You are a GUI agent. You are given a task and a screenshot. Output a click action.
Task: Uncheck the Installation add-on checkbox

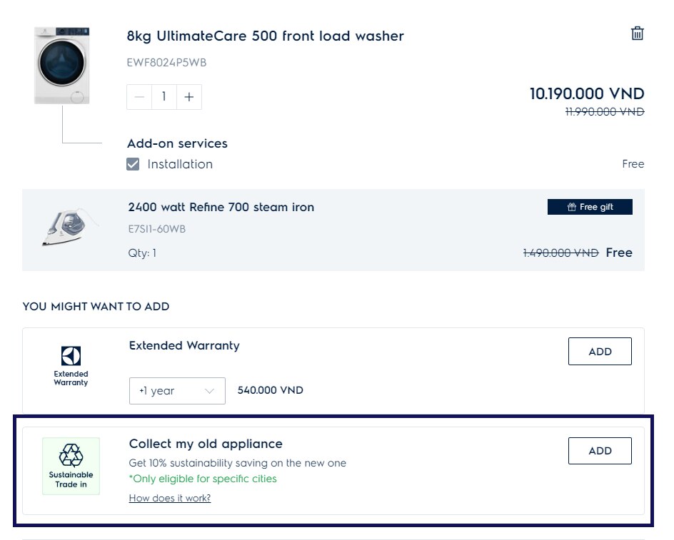(x=133, y=164)
